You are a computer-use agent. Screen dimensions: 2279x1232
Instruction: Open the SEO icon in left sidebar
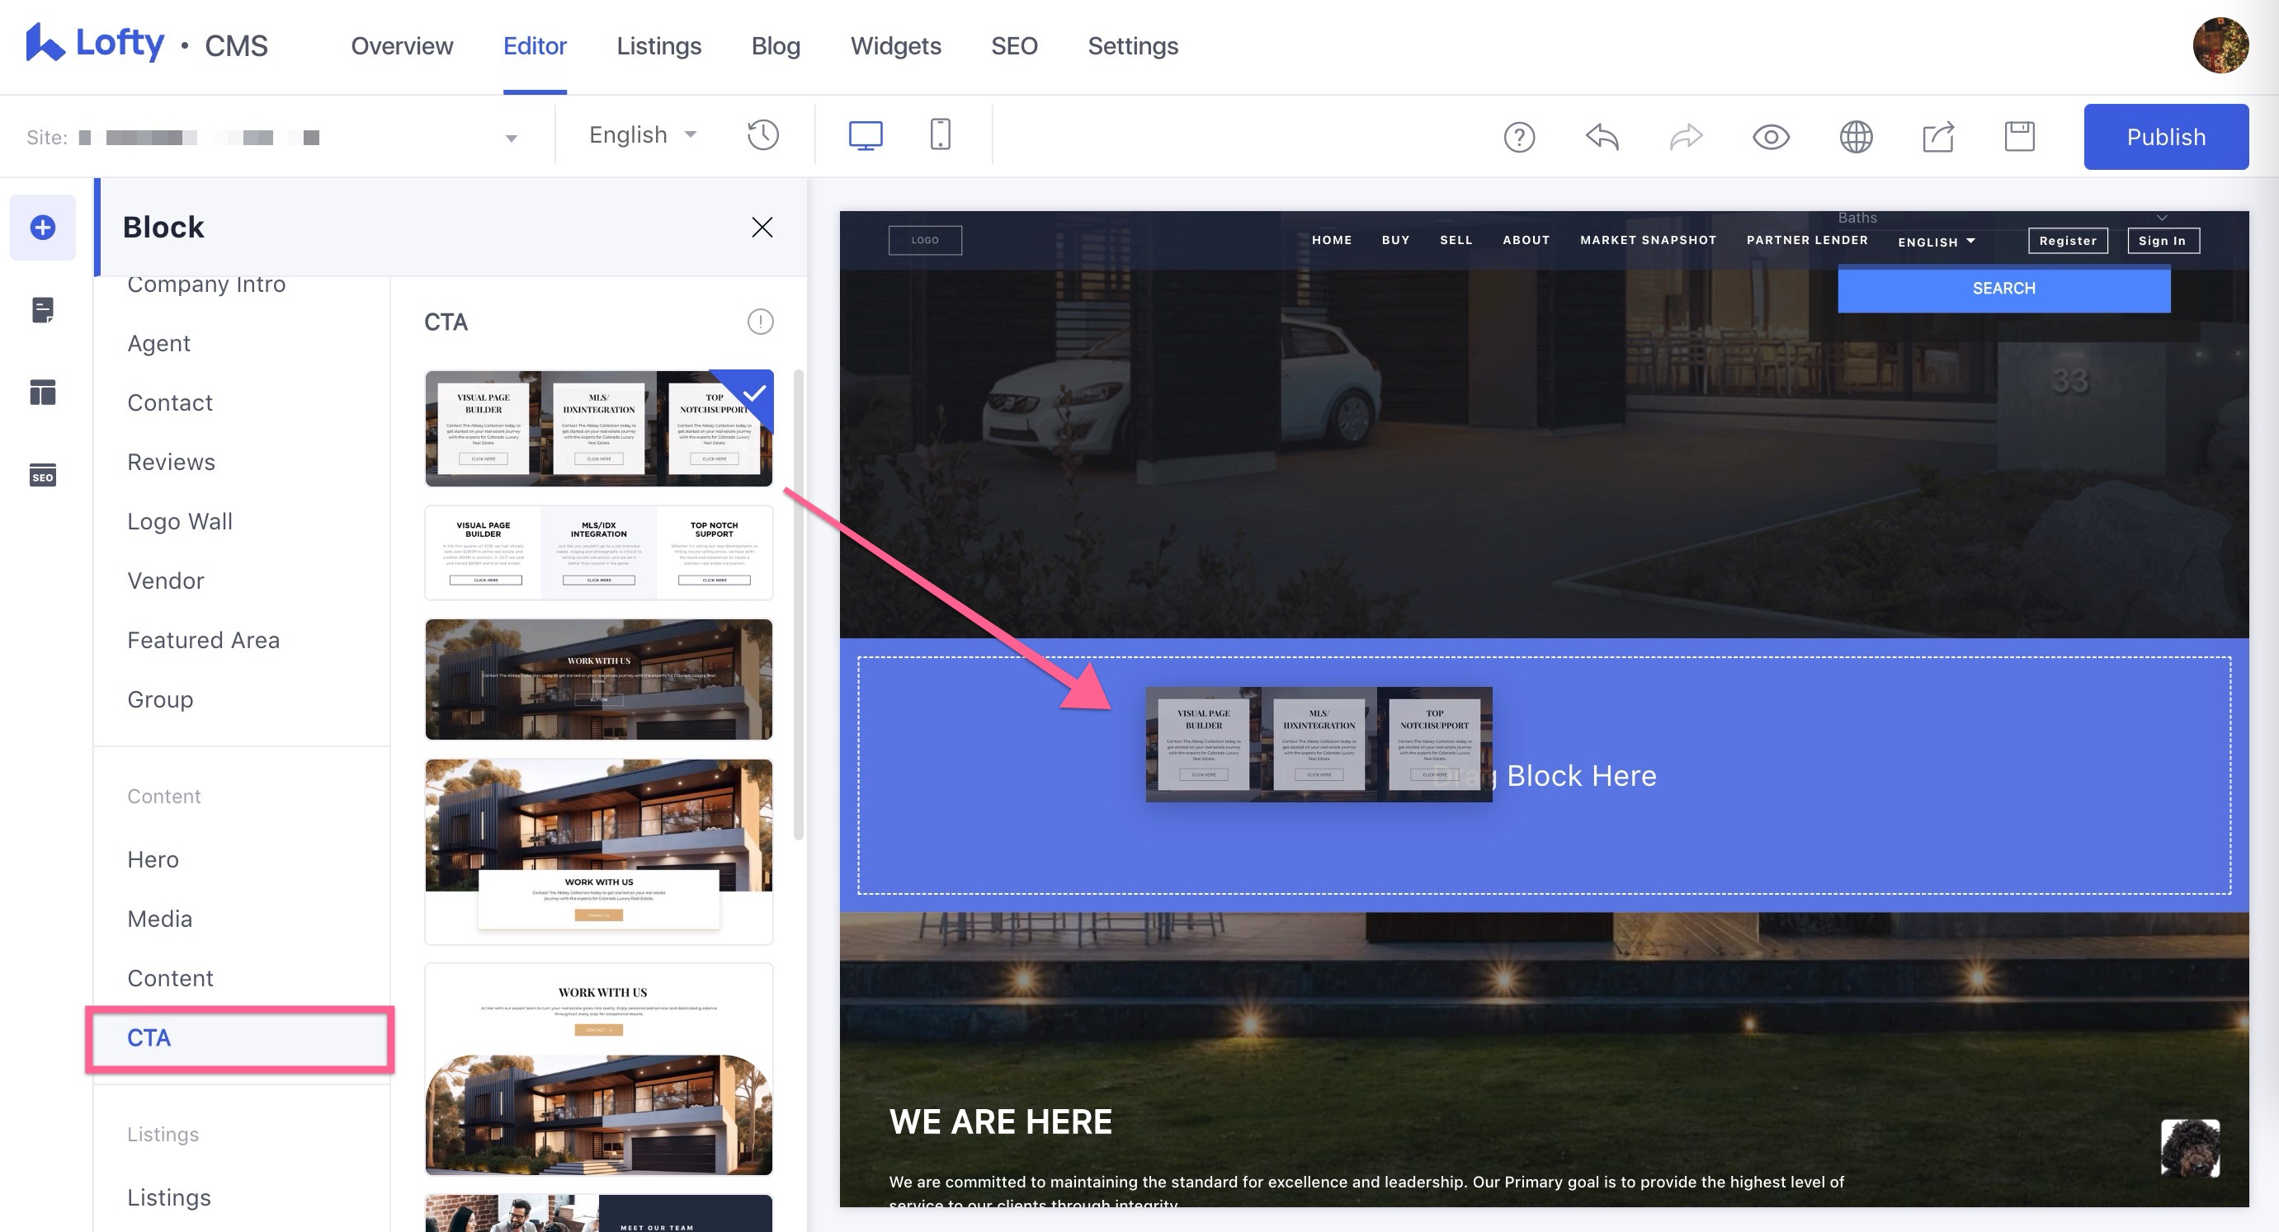coord(42,475)
